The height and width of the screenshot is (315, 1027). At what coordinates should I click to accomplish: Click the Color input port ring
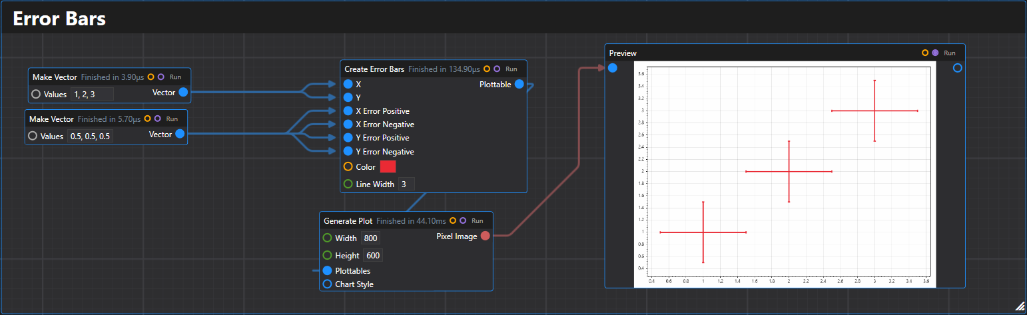[x=348, y=166]
